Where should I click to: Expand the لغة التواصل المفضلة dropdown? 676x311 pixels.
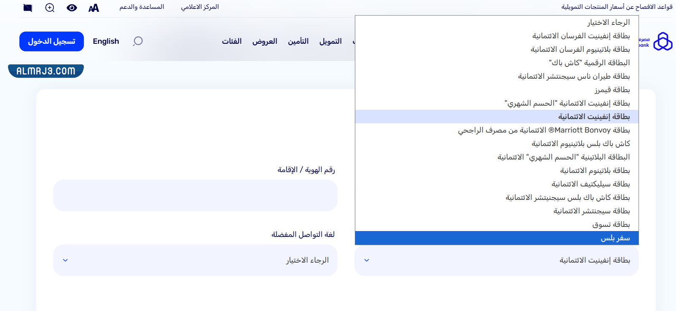point(194,260)
